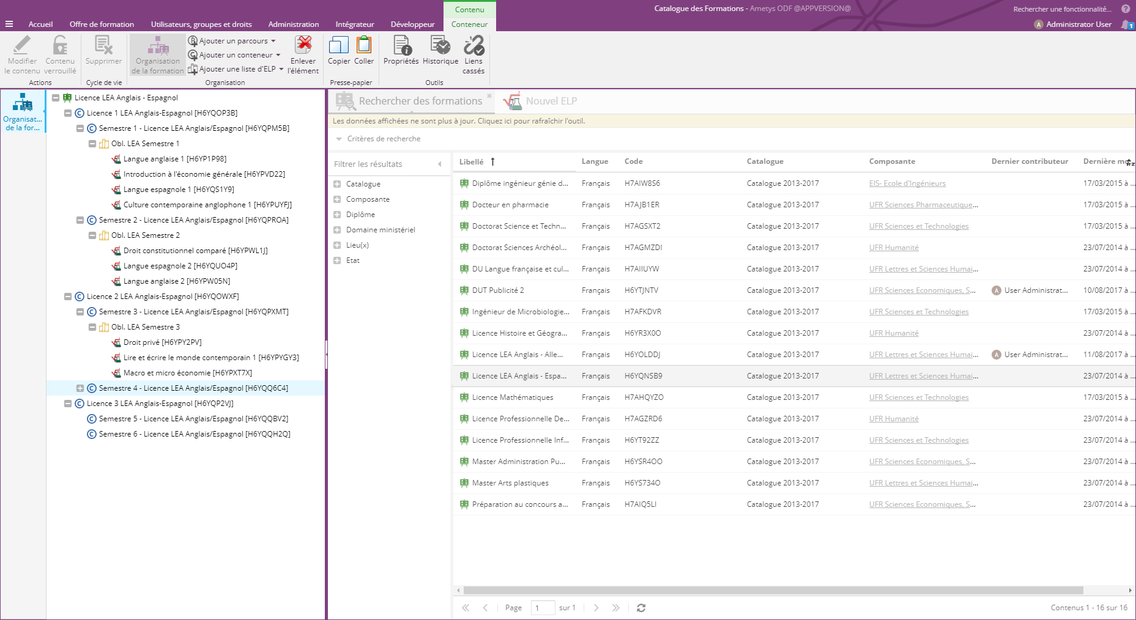Open dropdown arrow next to Ajouter un conteneur

(278, 55)
